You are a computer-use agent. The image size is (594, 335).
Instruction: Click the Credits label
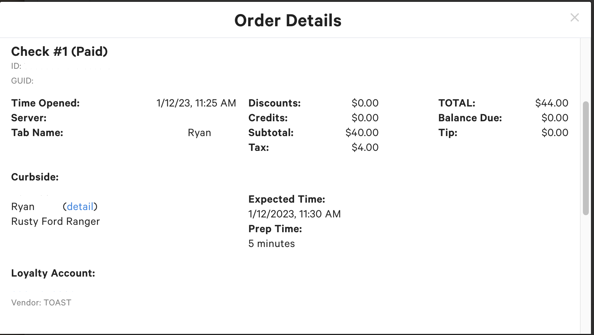point(268,118)
